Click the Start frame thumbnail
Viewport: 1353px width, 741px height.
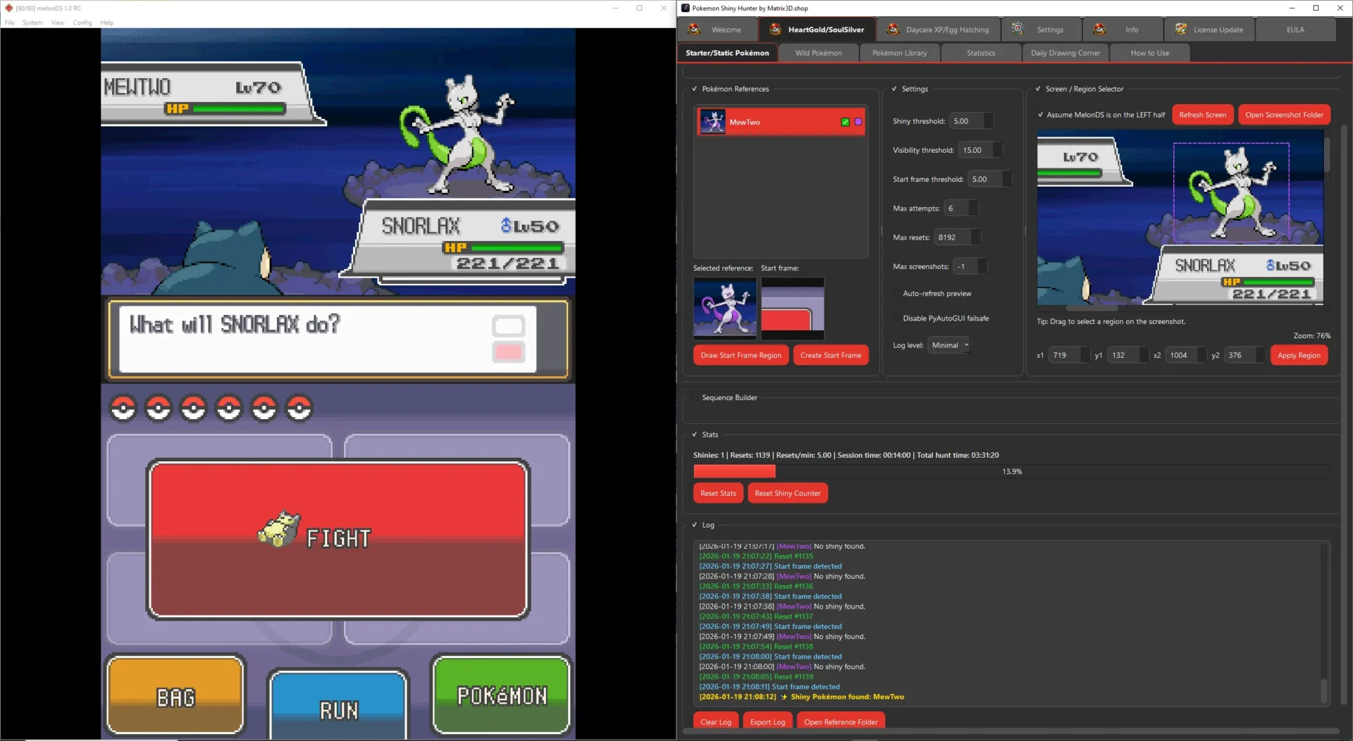pos(792,308)
